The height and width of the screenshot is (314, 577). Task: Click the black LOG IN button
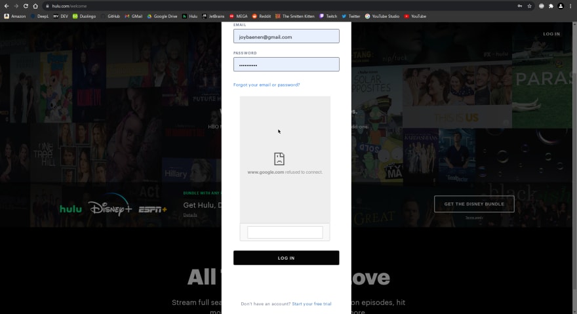coord(287,258)
